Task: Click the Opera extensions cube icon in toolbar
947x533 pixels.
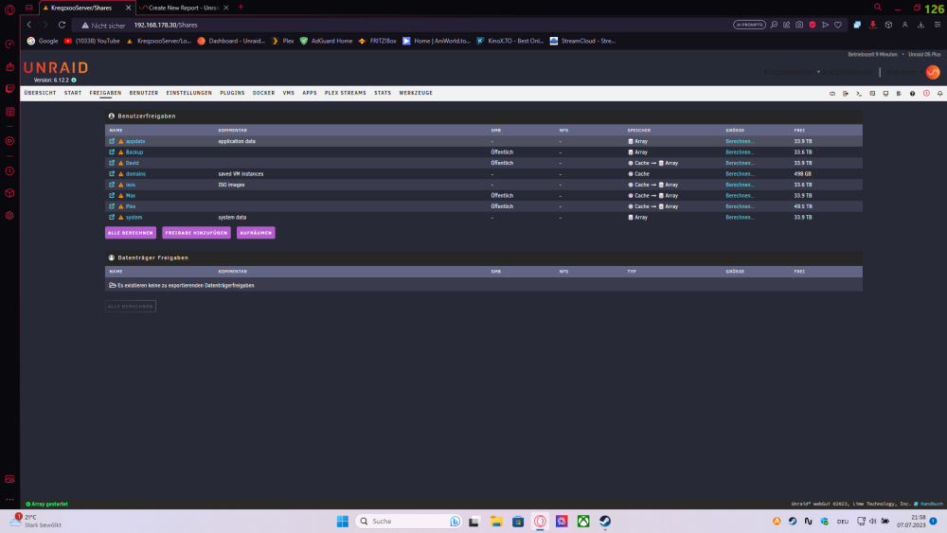Action: pos(888,25)
